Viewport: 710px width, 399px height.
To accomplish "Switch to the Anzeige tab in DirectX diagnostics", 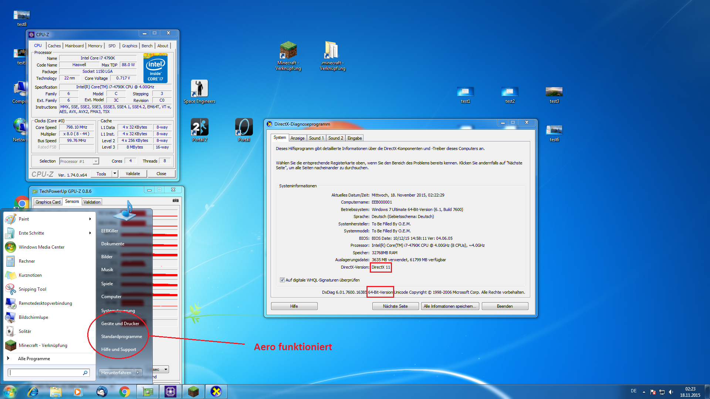I will 298,138.
